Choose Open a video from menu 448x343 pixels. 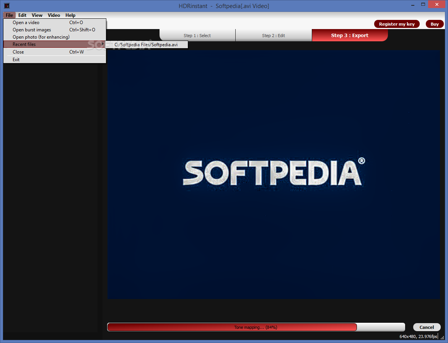(x=55, y=23)
